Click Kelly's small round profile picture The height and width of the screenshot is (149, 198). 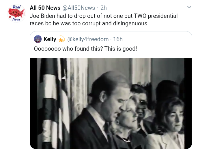coord(38,39)
